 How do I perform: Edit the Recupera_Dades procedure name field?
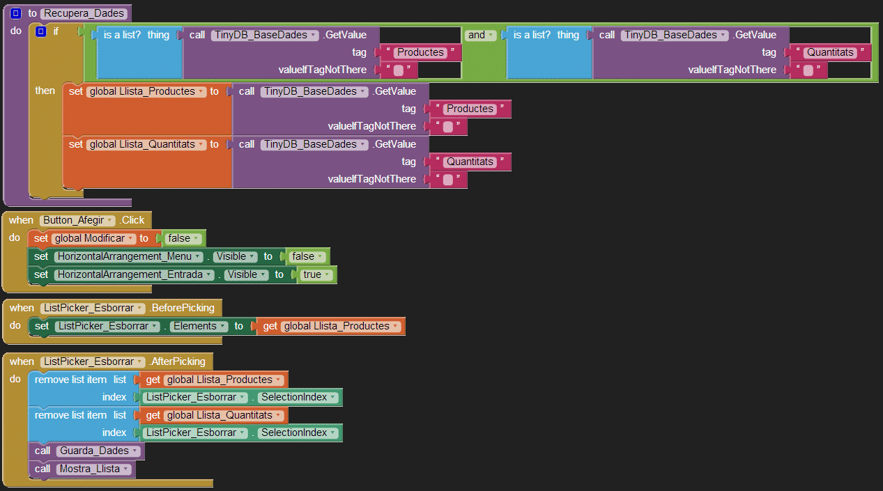(84, 13)
